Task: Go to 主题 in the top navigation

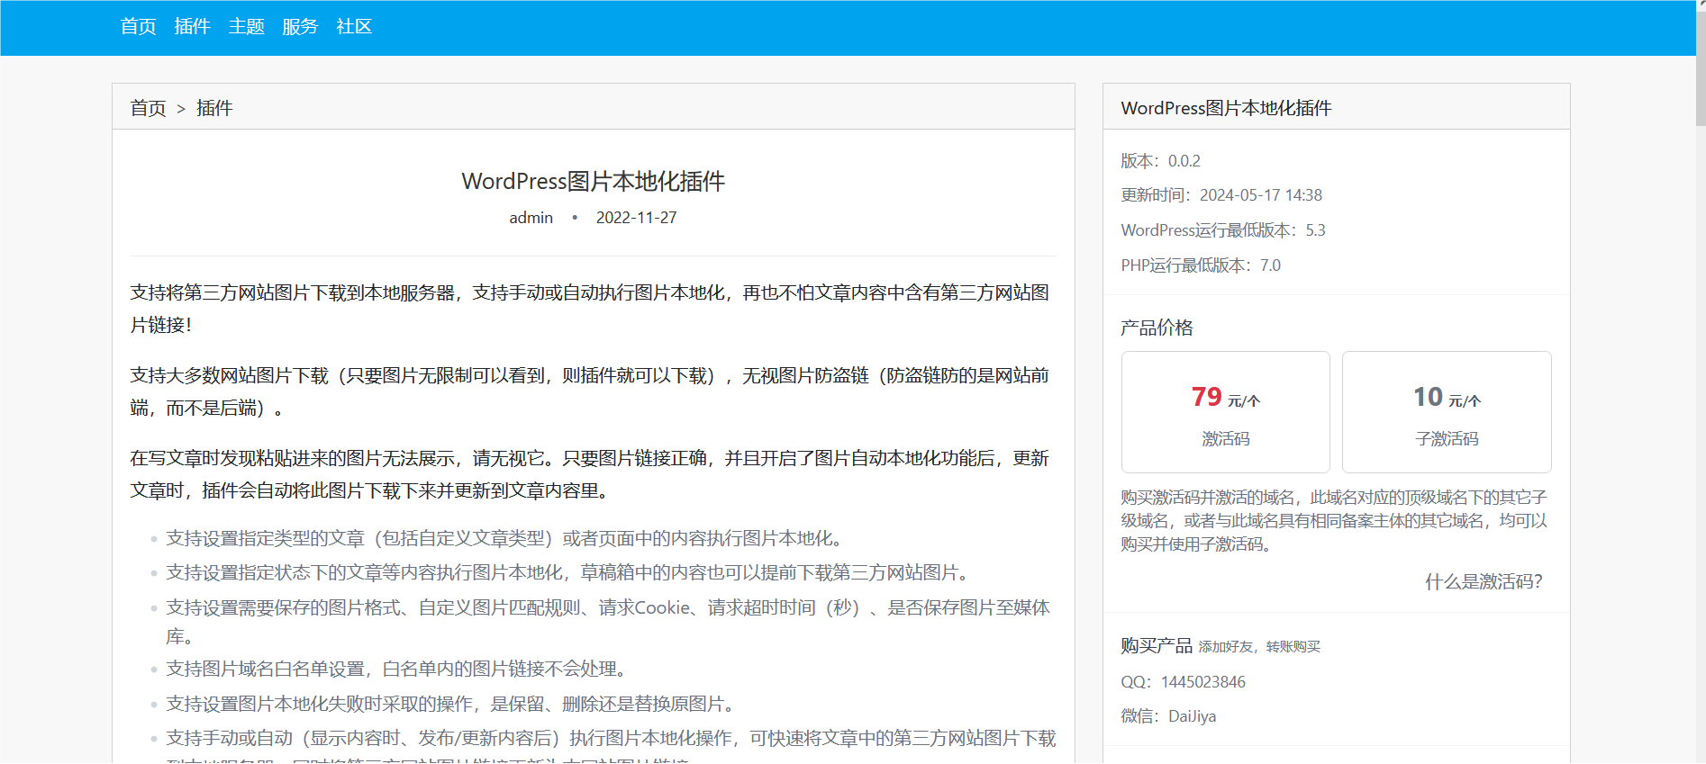Action: point(247,27)
